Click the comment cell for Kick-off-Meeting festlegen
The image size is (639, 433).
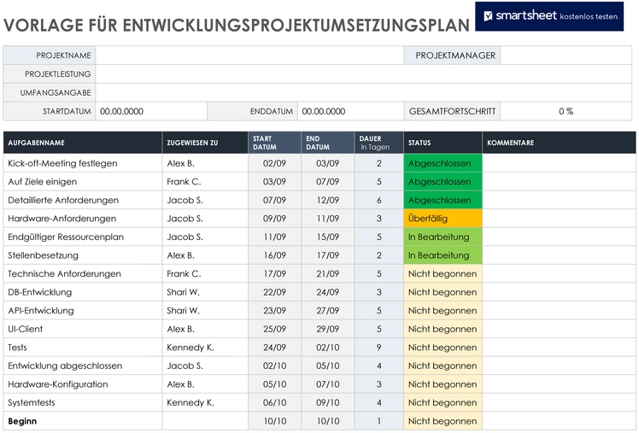pos(559,163)
